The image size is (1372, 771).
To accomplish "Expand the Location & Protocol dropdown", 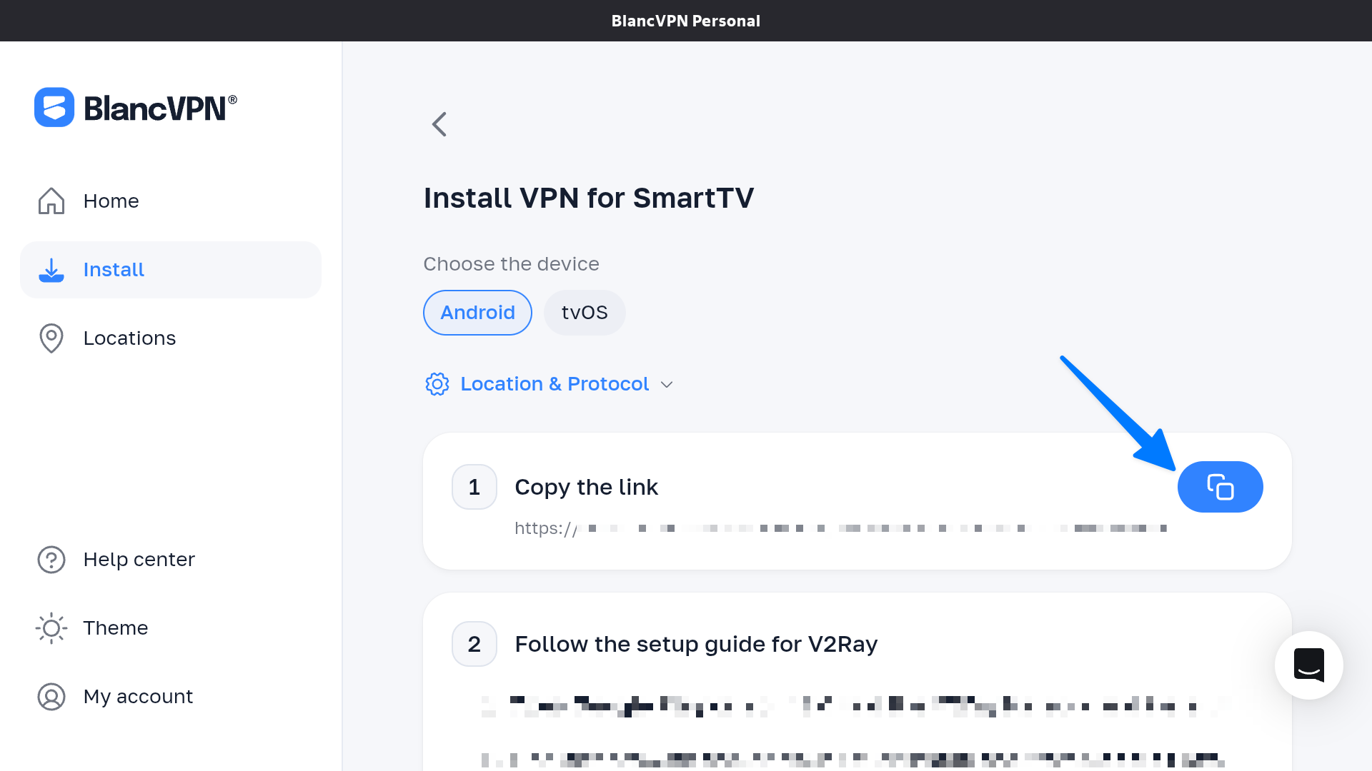I will coord(555,384).
